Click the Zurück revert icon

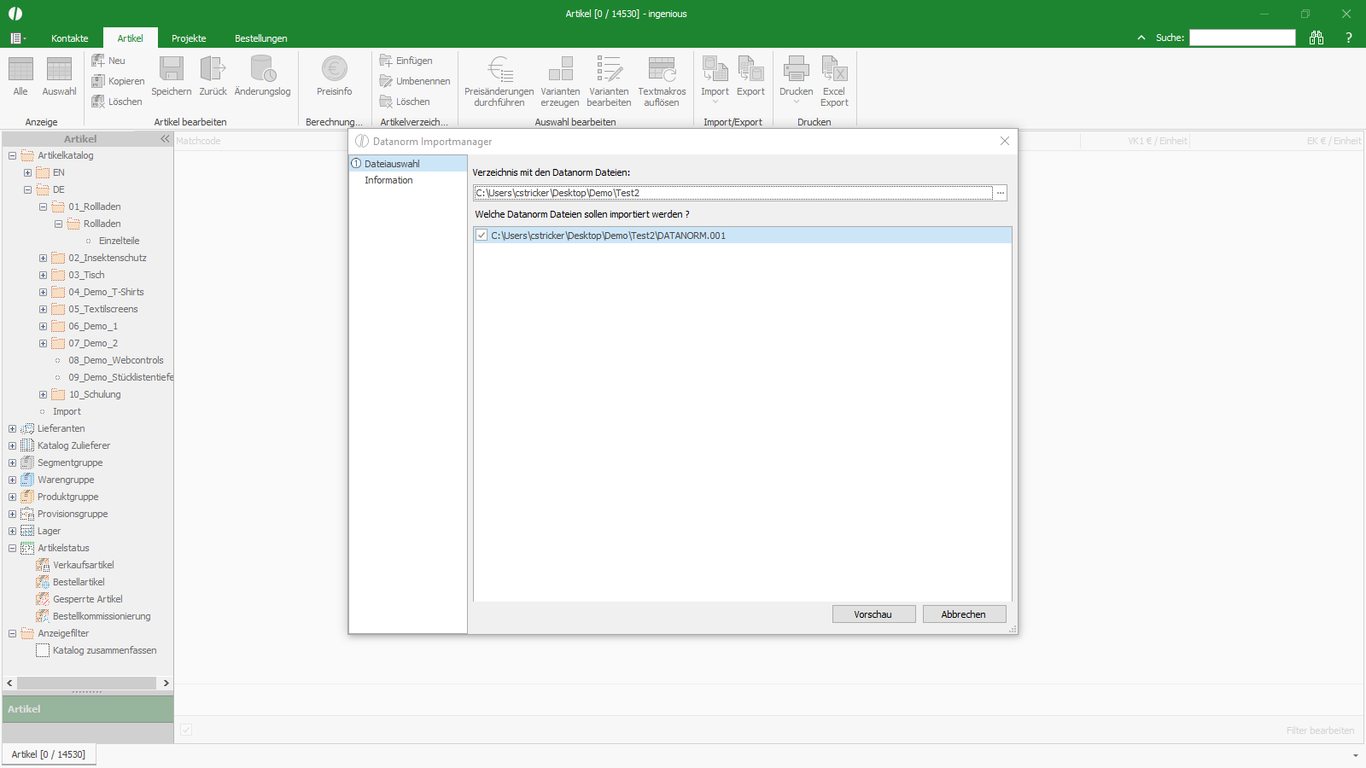click(x=213, y=68)
